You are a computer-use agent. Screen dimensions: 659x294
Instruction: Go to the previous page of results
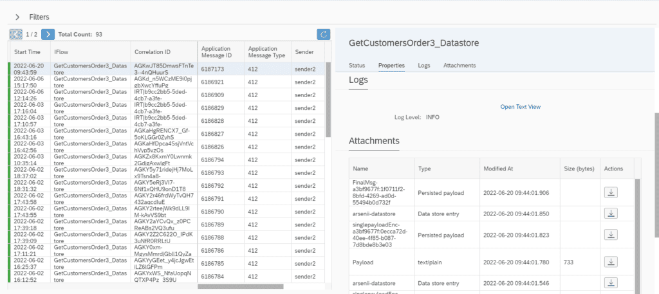tap(15, 35)
